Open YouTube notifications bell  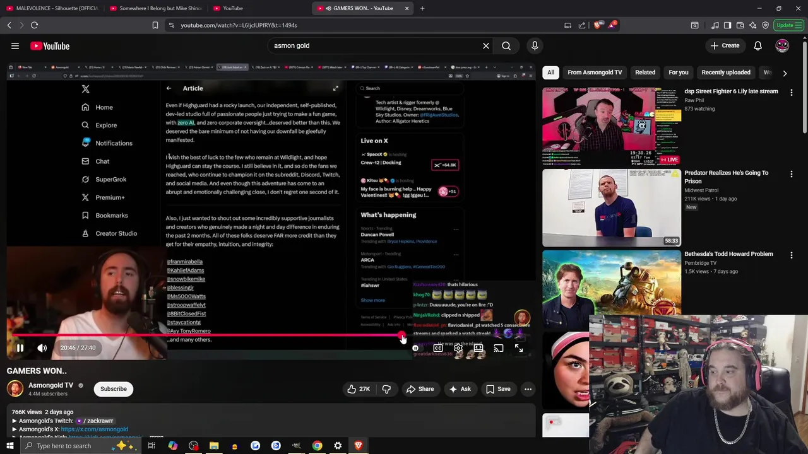pyautogui.click(x=758, y=46)
